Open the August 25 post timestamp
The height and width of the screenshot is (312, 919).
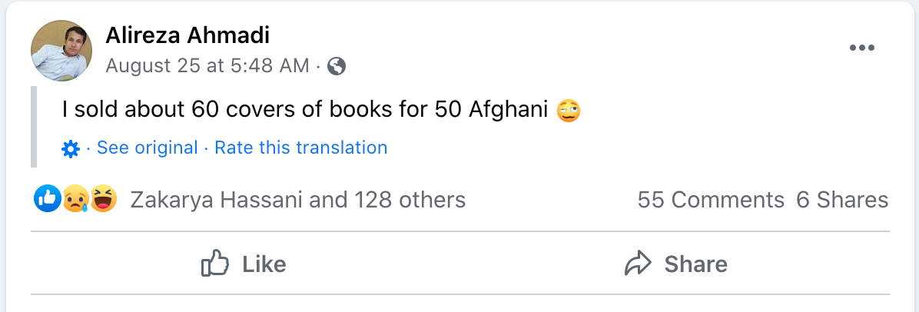[207, 66]
